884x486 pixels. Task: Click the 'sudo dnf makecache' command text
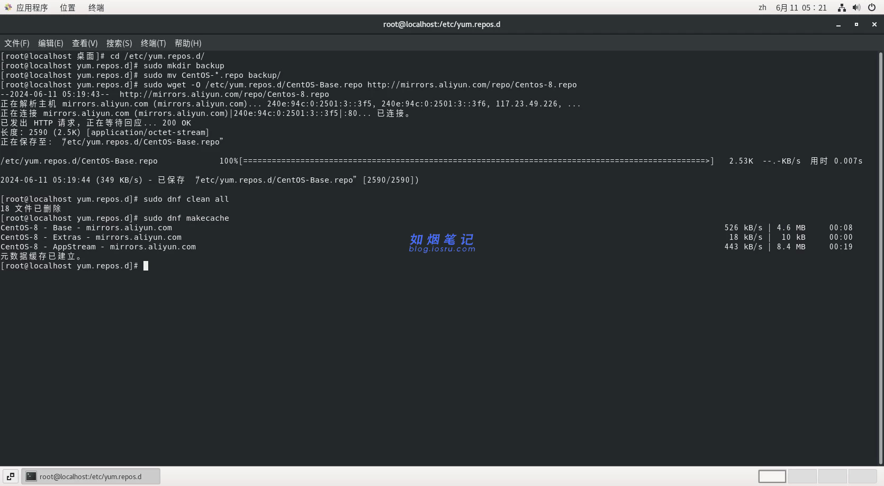click(186, 218)
